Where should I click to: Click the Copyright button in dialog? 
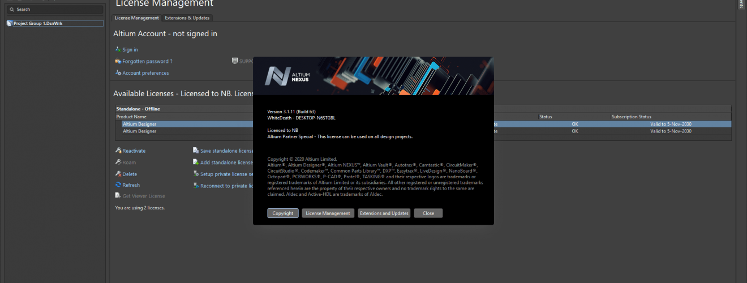283,213
